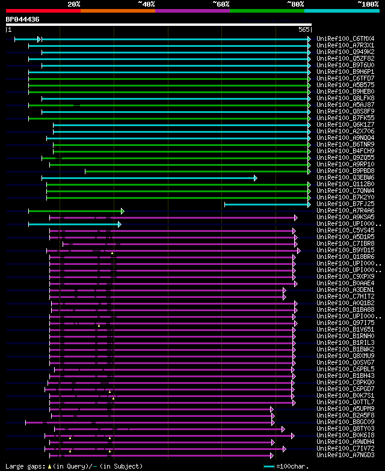Select the UniRef100_B4FCH9 label
The height and width of the screenshot is (471, 385).
click(x=345, y=151)
